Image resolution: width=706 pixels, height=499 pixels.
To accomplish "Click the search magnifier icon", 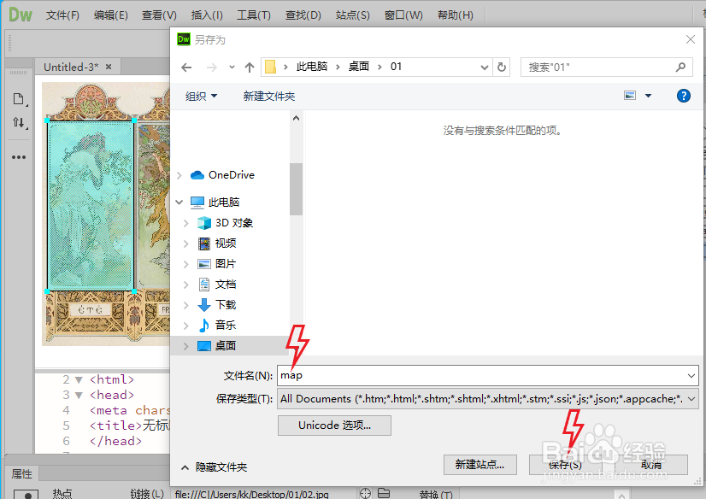I will tap(680, 67).
